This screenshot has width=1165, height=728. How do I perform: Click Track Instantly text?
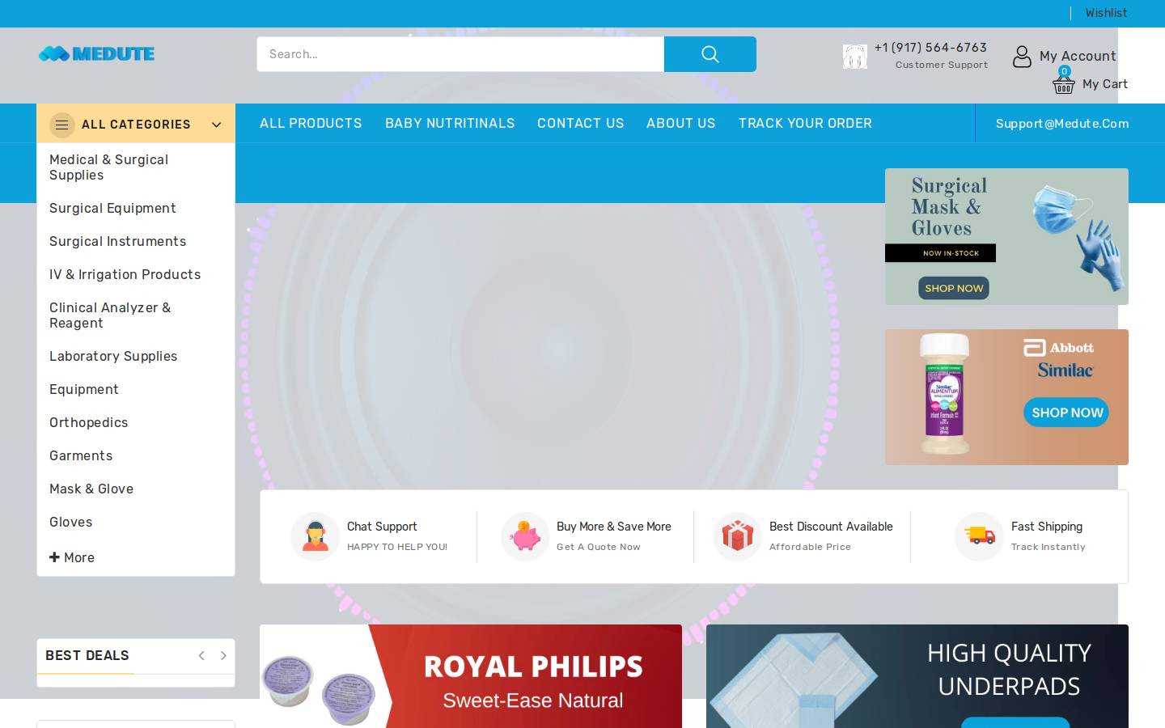tap(1048, 547)
